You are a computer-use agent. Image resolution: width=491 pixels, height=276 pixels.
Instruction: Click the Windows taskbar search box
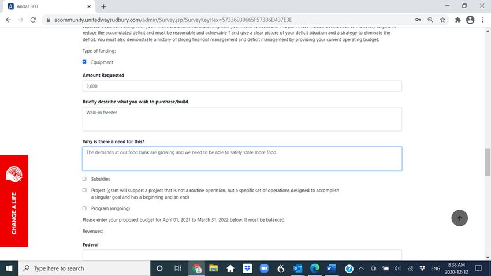(x=84, y=268)
